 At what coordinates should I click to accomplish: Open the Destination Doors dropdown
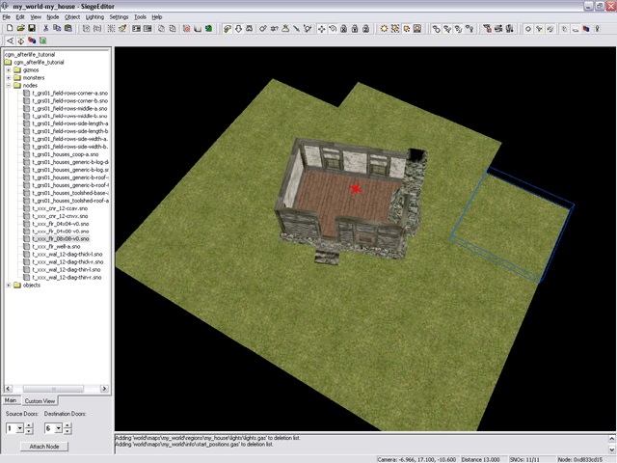pyautogui.click(x=58, y=428)
